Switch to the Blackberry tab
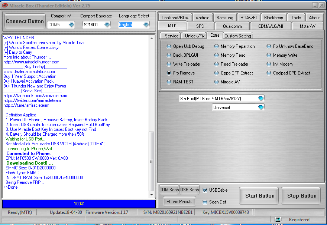The height and width of the screenshot is (225, 327). 273,18
